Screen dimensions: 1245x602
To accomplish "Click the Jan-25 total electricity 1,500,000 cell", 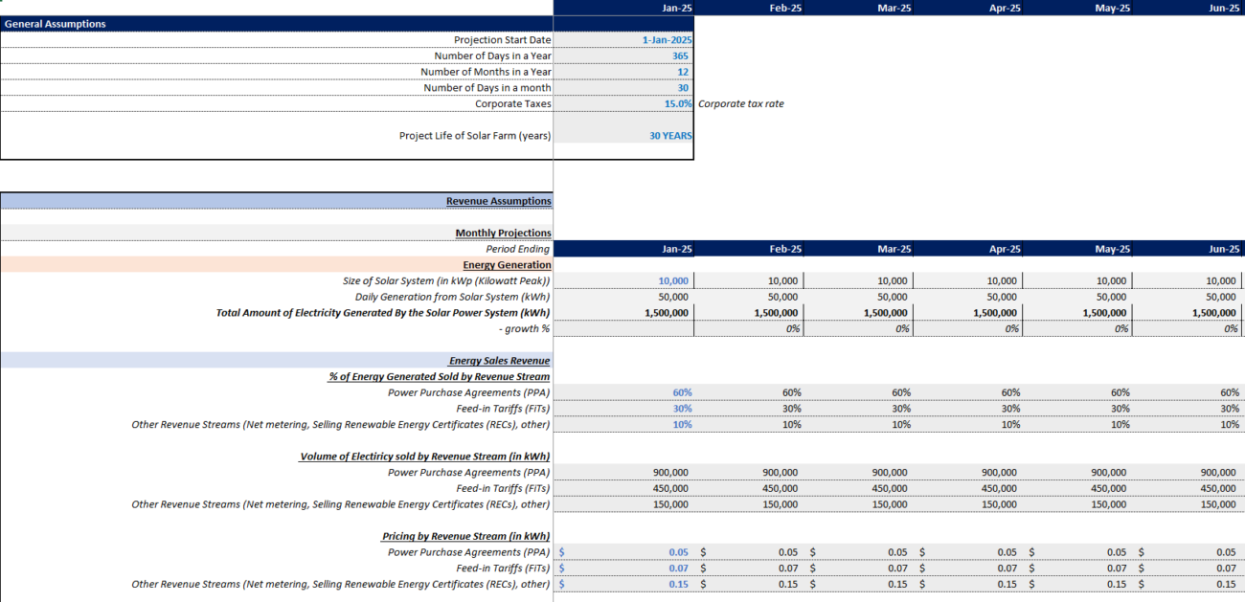I will (623, 313).
